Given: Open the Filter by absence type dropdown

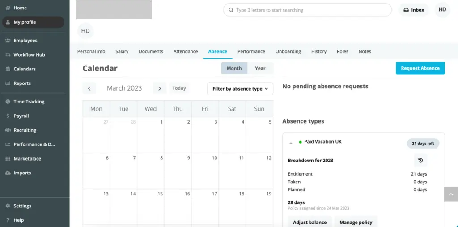Looking at the screenshot, I should coord(240,89).
